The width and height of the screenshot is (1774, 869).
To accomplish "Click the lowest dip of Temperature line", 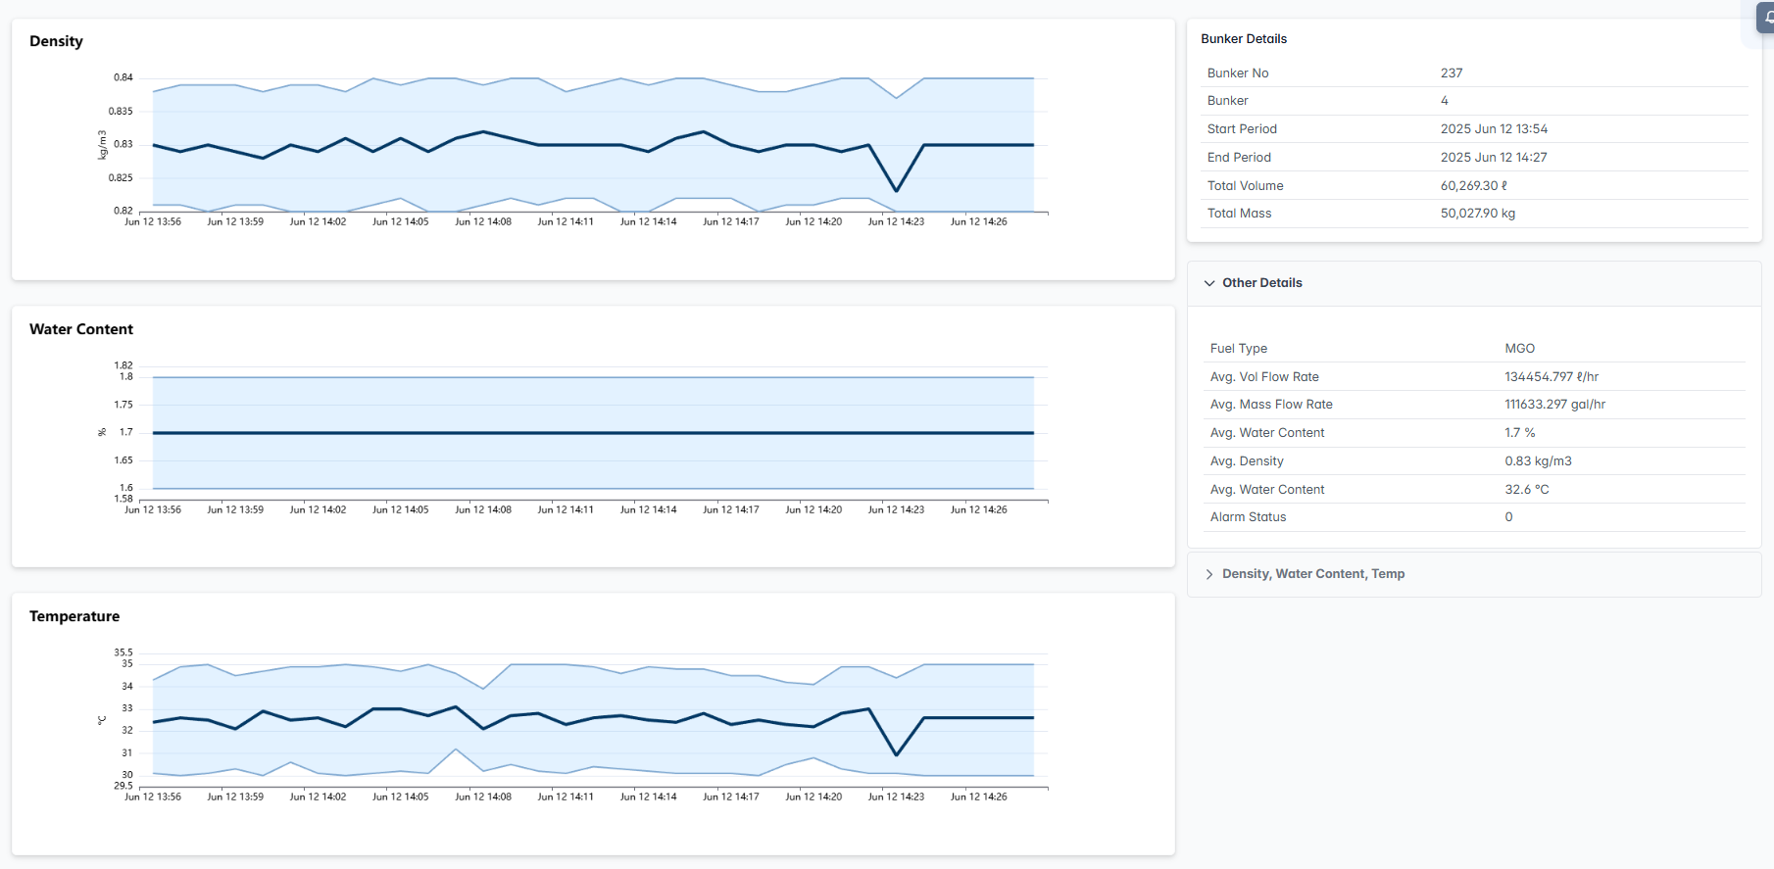I will tap(896, 754).
